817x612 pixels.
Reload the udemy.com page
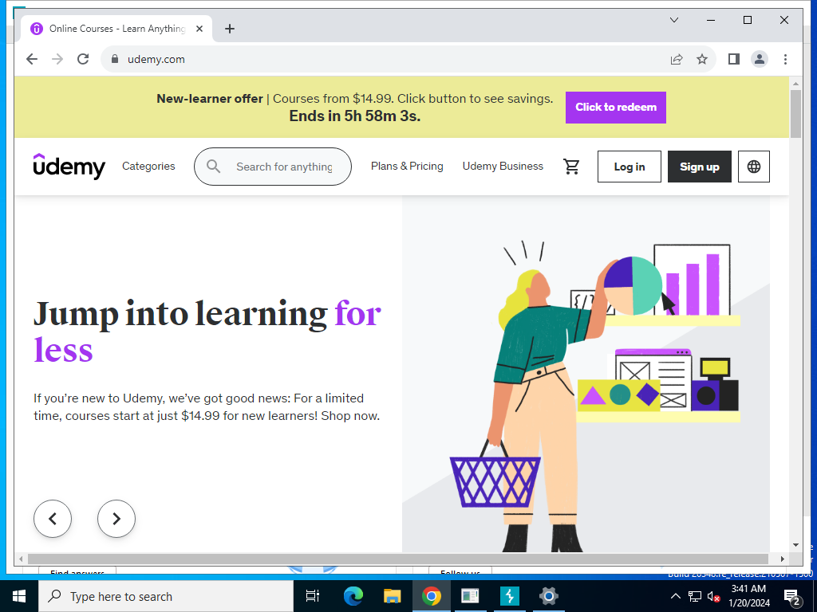pyautogui.click(x=83, y=59)
